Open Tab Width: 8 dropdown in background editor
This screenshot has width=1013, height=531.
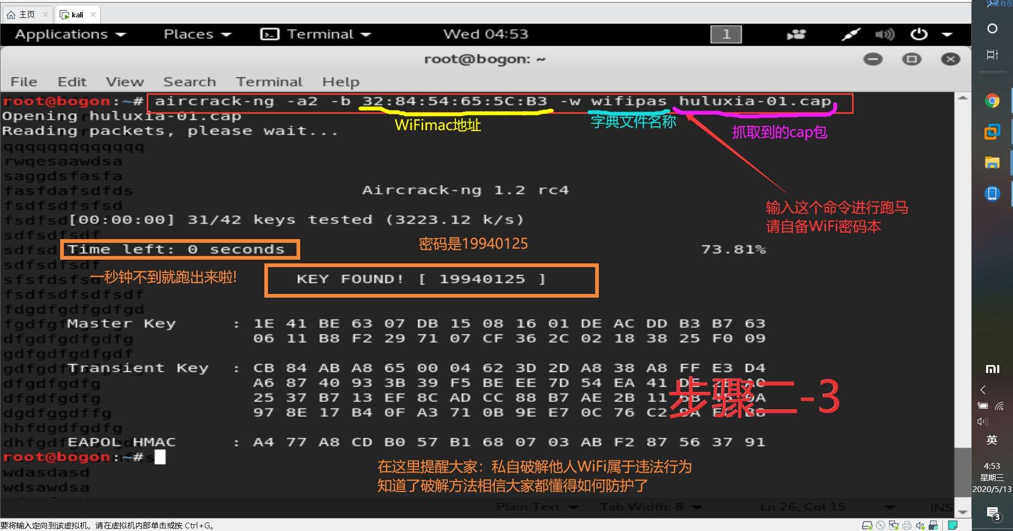[651, 507]
